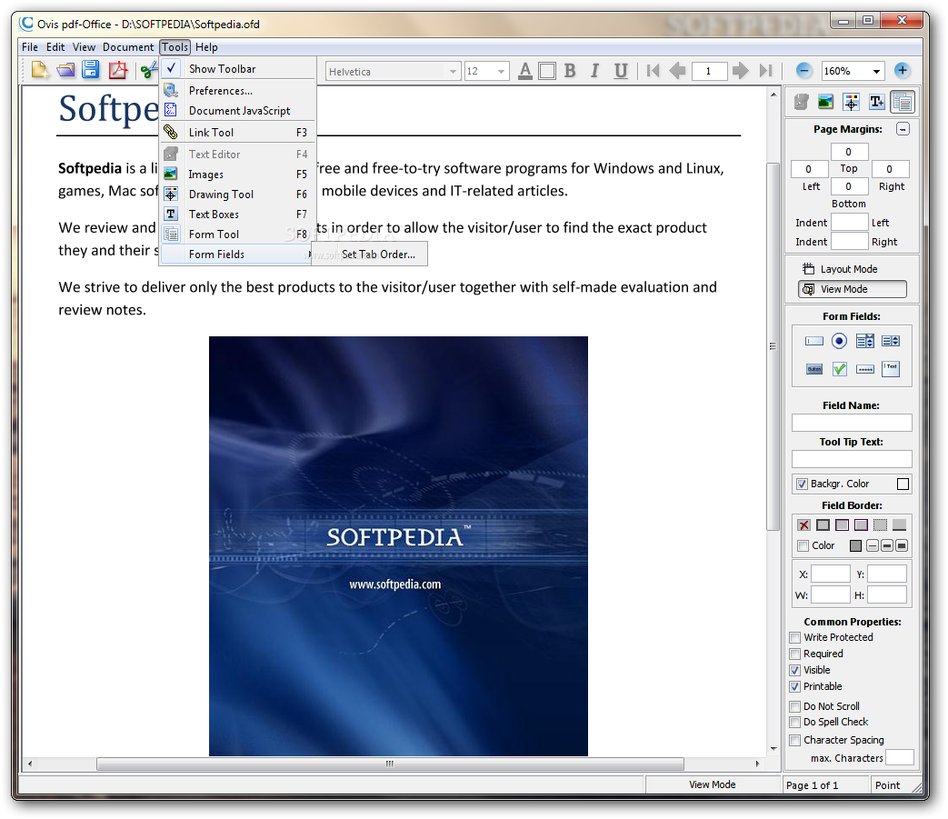Open the File menu
Image resolution: width=948 pixels, height=819 pixels.
(x=30, y=47)
